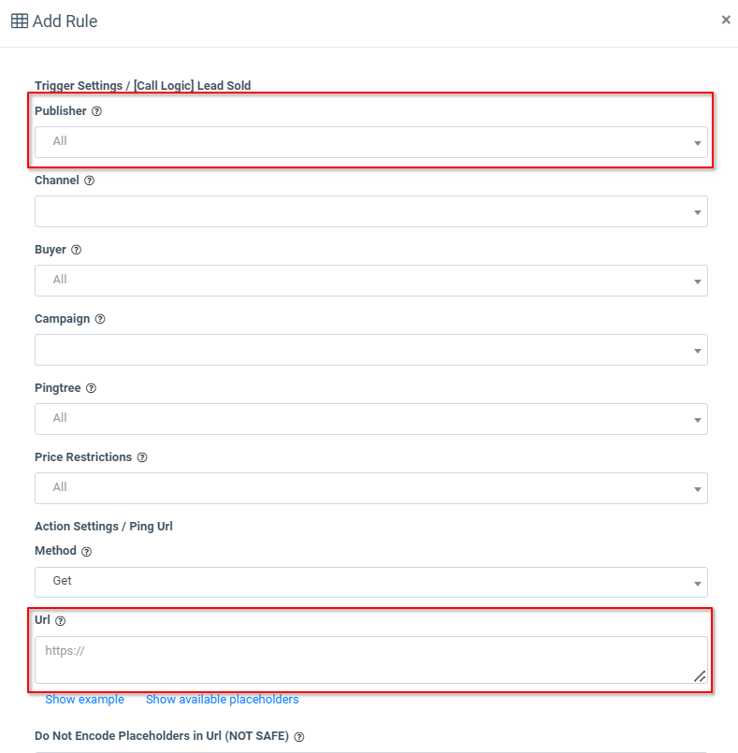Expand the Campaign select box
This screenshot has height=753, width=738.
370,350
